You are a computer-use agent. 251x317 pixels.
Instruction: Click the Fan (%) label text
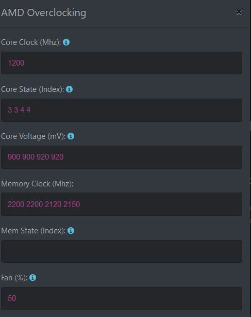click(x=14, y=278)
